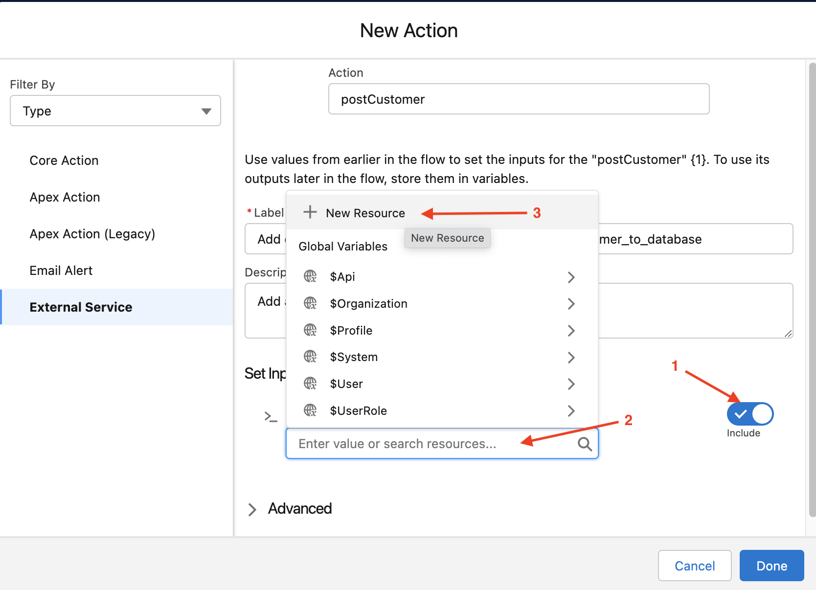The width and height of the screenshot is (816, 590).
Task: Select Email Alert in the sidebar
Action: click(x=61, y=270)
